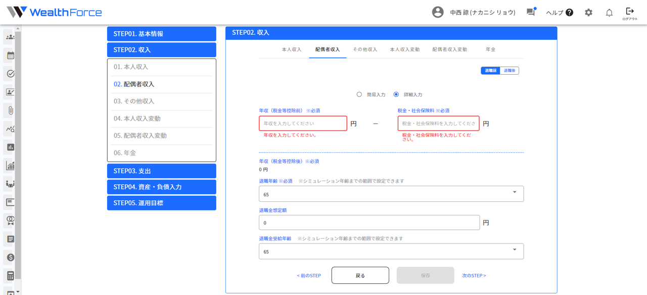Open the settings gear icon
647x295 pixels.
[588, 12]
